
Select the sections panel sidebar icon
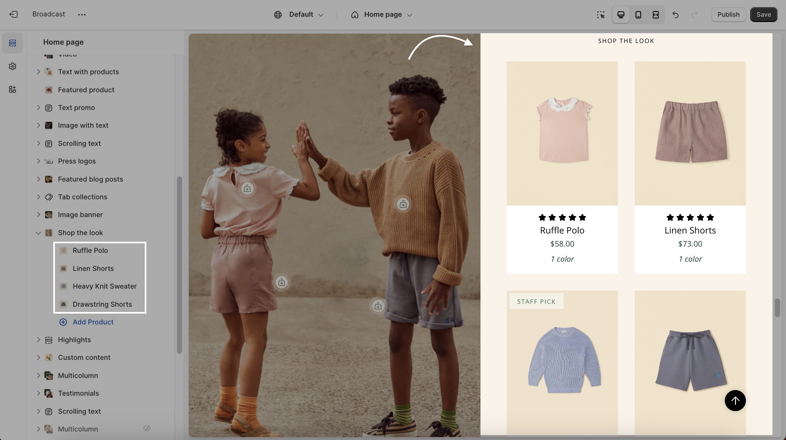click(12, 43)
